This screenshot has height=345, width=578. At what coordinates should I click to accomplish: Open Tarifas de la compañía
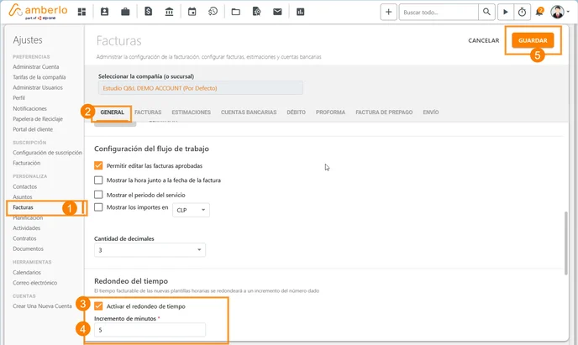[39, 77]
